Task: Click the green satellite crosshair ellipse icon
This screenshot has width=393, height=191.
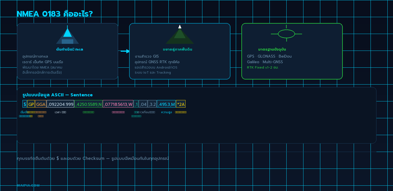Action: tap(286, 34)
